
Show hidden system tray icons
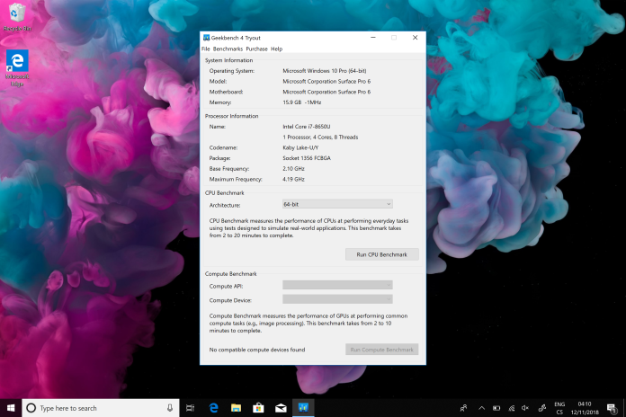(x=481, y=408)
